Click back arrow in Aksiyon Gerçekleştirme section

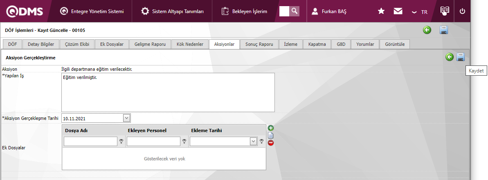click(x=450, y=57)
